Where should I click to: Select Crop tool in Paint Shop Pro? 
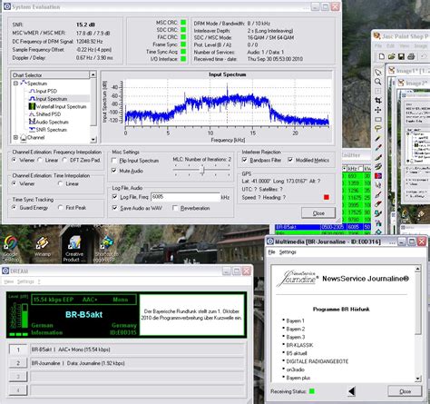click(378, 101)
